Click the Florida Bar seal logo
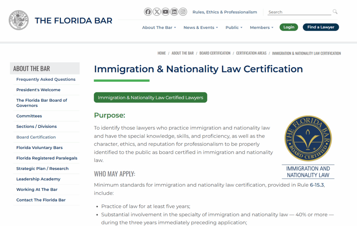This screenshot has height=226, width=357. 19,20
